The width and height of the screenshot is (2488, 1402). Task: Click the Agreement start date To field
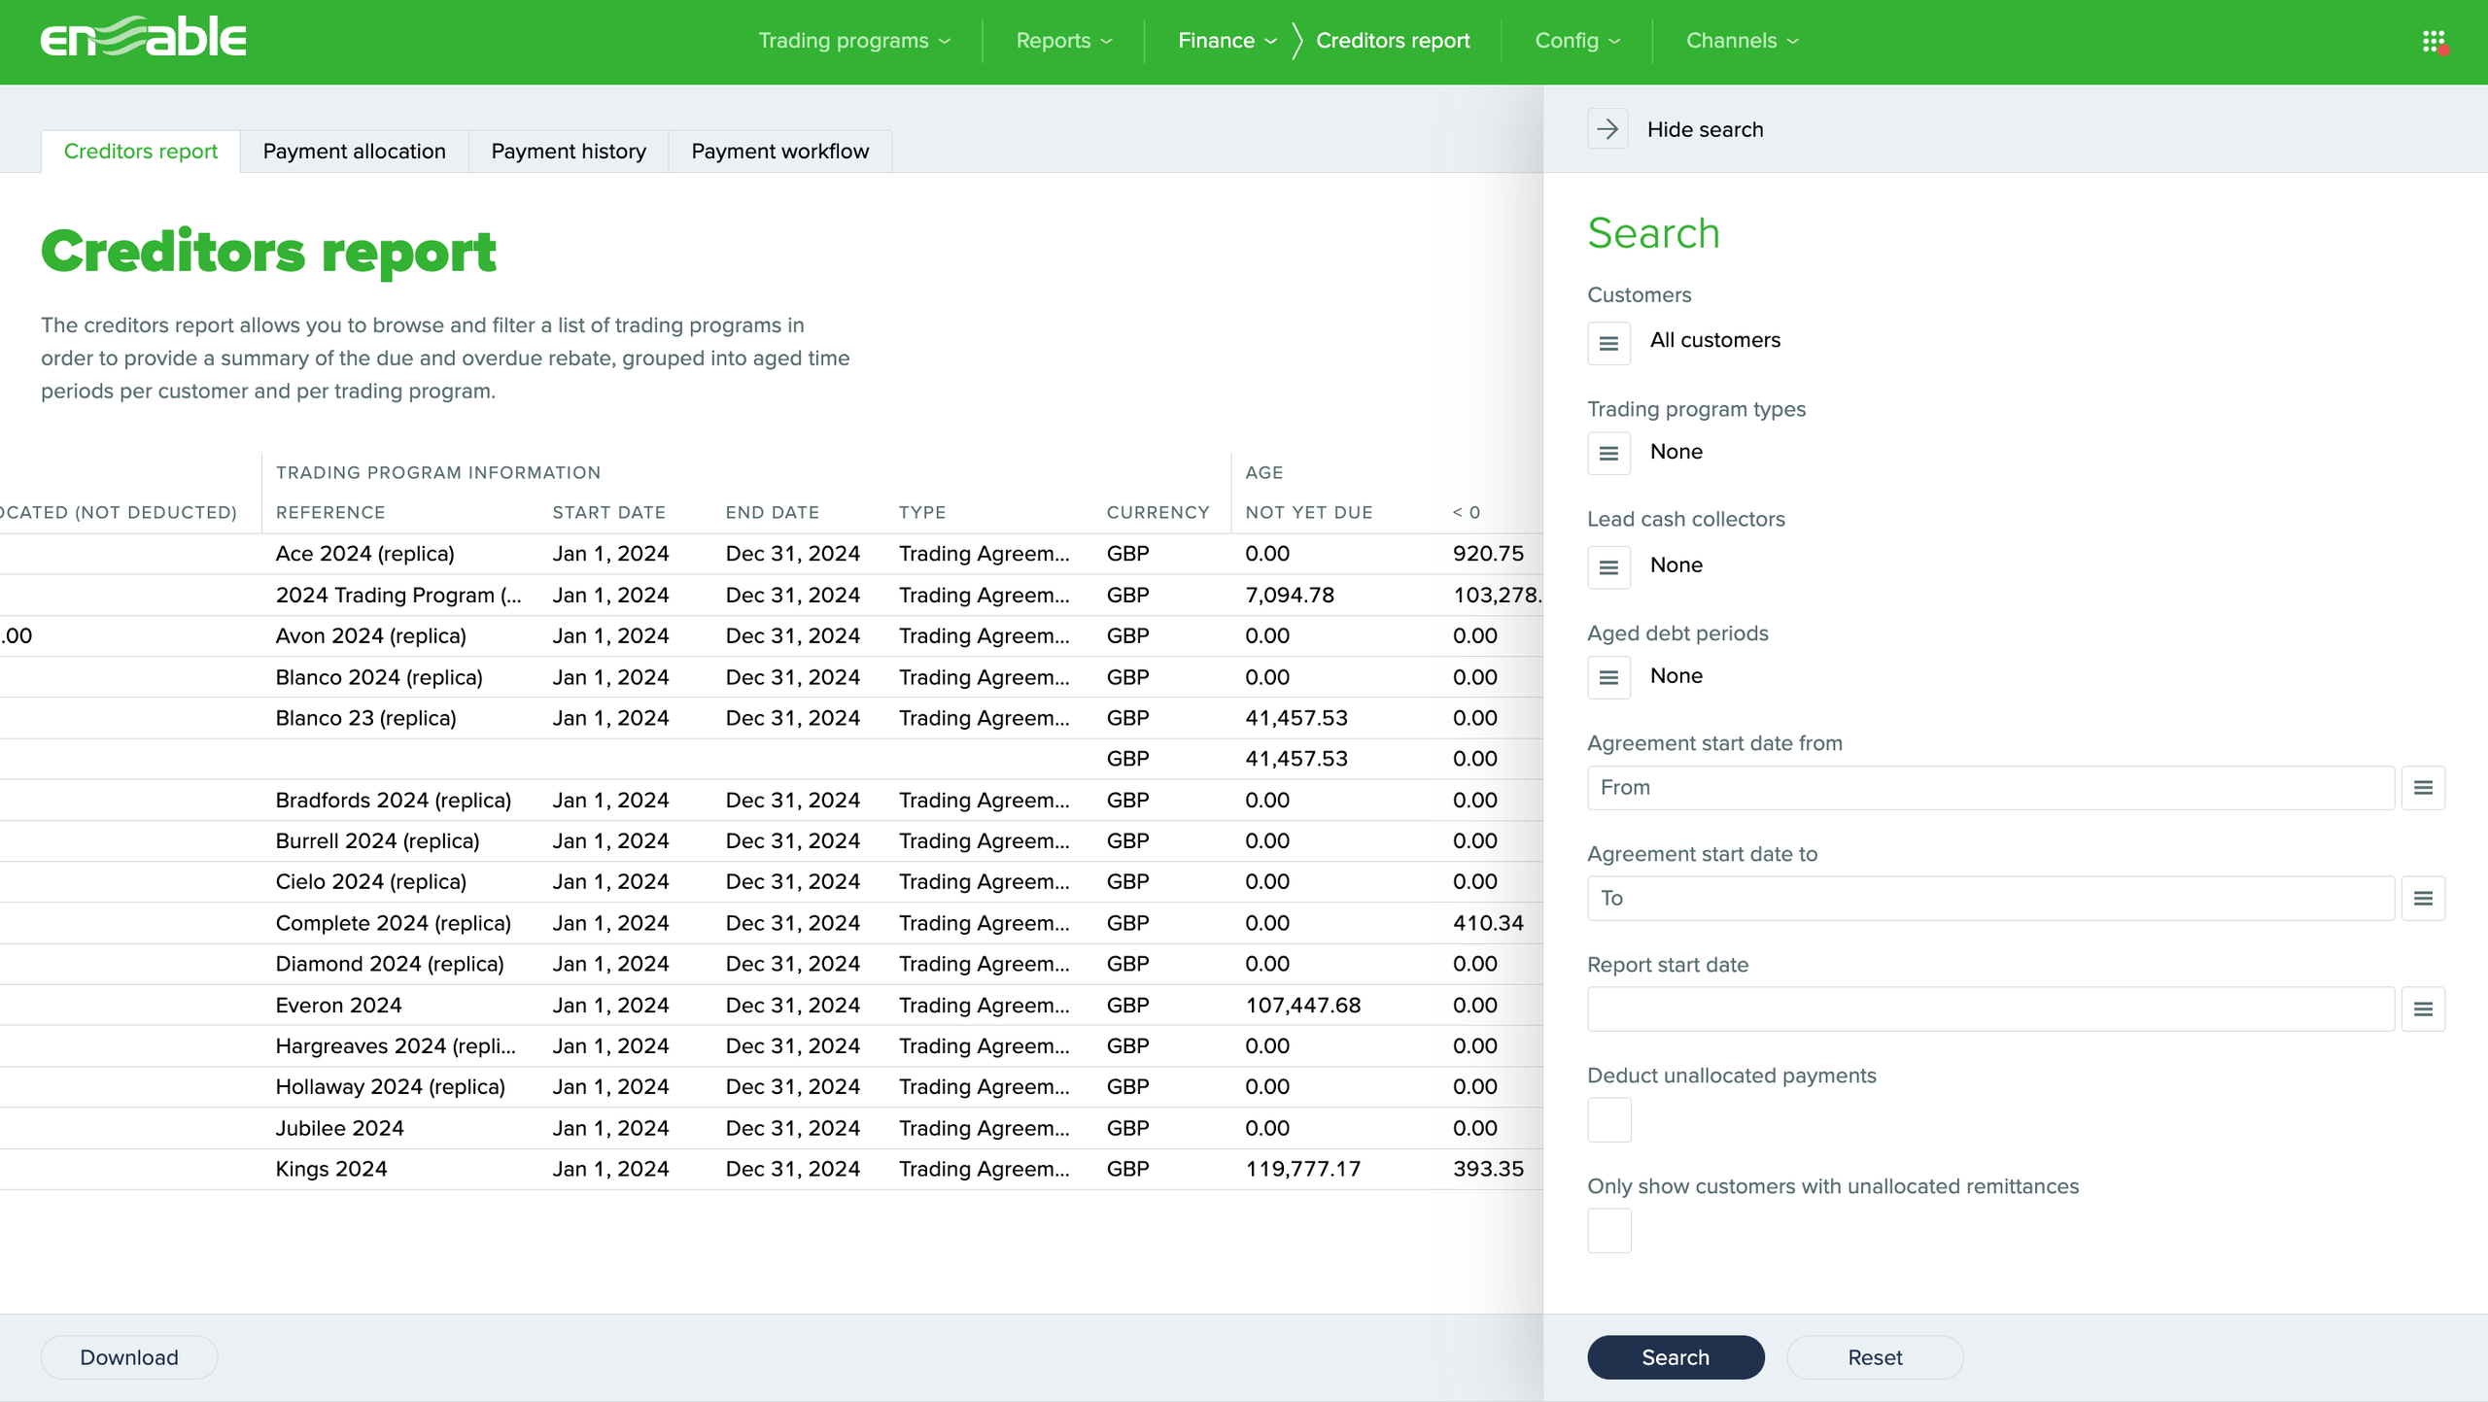(x=1990, y=899)
